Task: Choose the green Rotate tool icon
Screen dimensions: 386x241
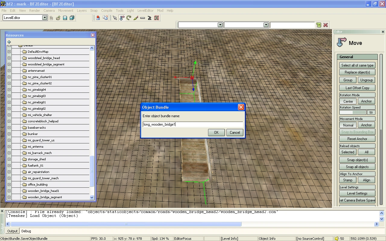Action: [129, 18]
